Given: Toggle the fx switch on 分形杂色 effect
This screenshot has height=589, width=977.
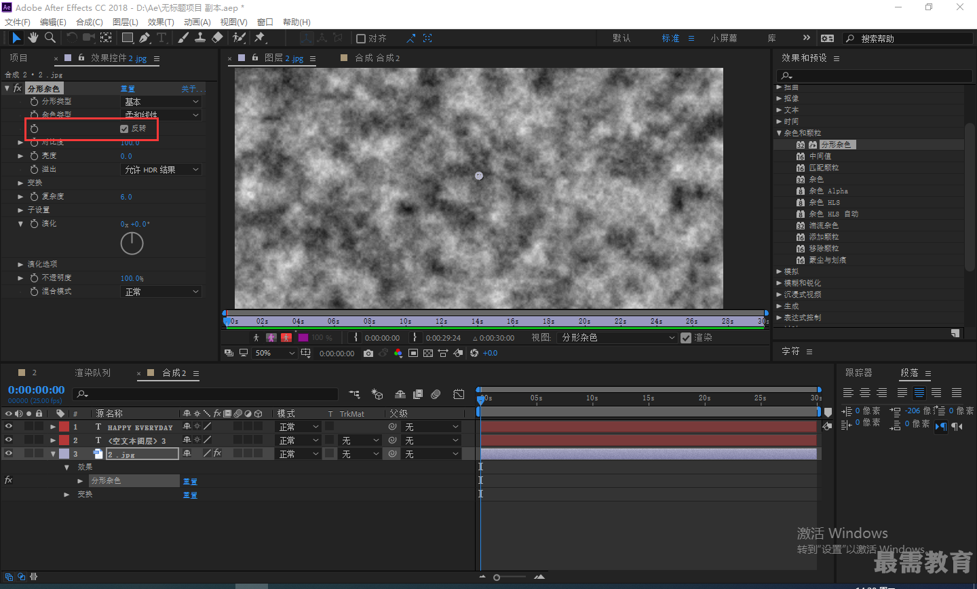Looking at the screenshot, I should coord(9,480).
